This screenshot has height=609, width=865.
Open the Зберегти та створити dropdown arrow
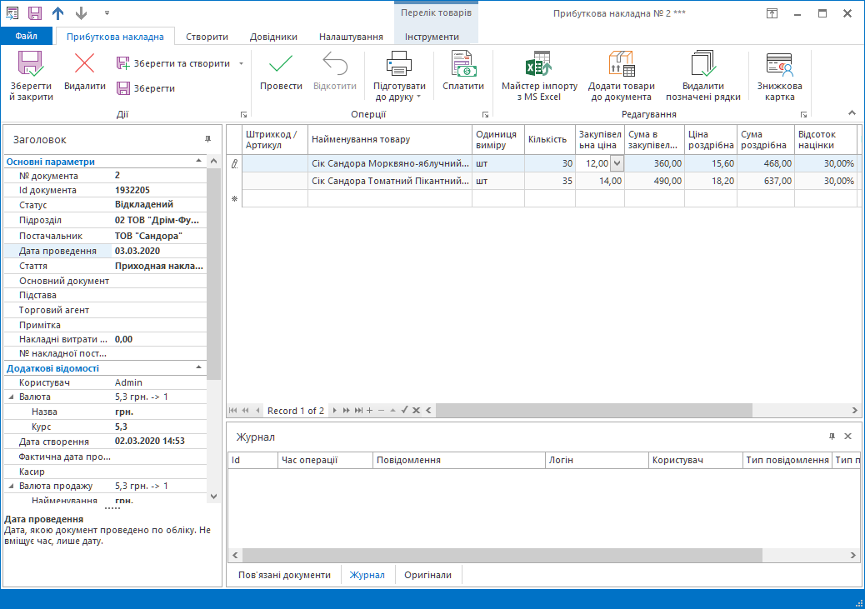(241, 63)
